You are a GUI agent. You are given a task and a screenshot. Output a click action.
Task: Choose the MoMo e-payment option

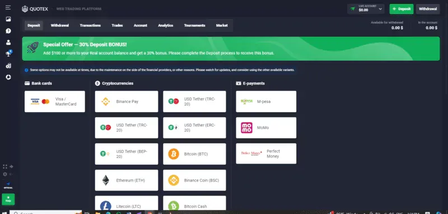(267, 128)
